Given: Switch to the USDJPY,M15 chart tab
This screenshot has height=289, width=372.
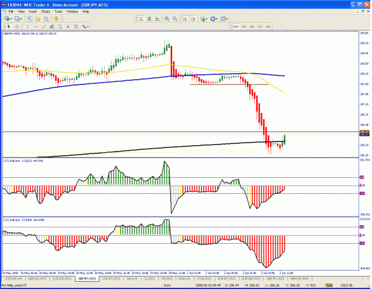Looking at the screenshot, I should 111,278.
